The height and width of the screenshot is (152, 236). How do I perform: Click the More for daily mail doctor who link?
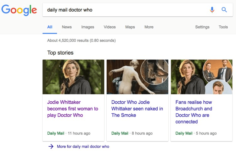83,147
